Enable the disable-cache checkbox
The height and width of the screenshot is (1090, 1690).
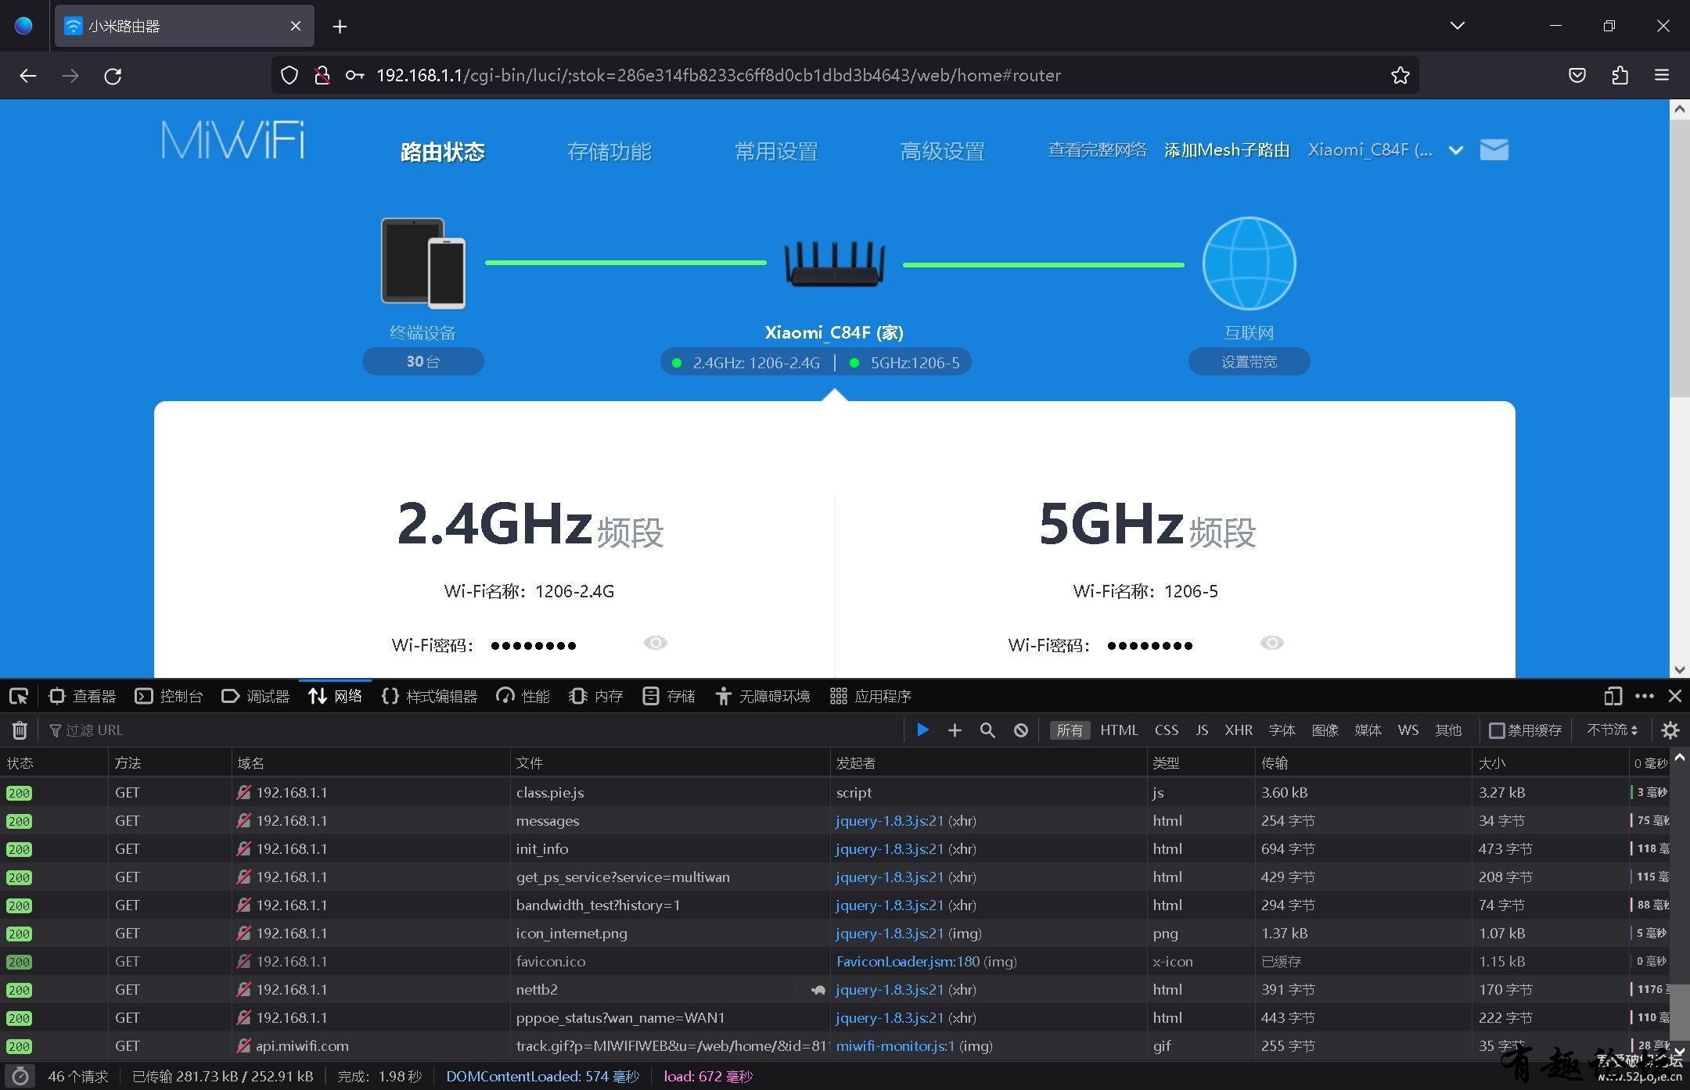click(x=1497, y=730)
